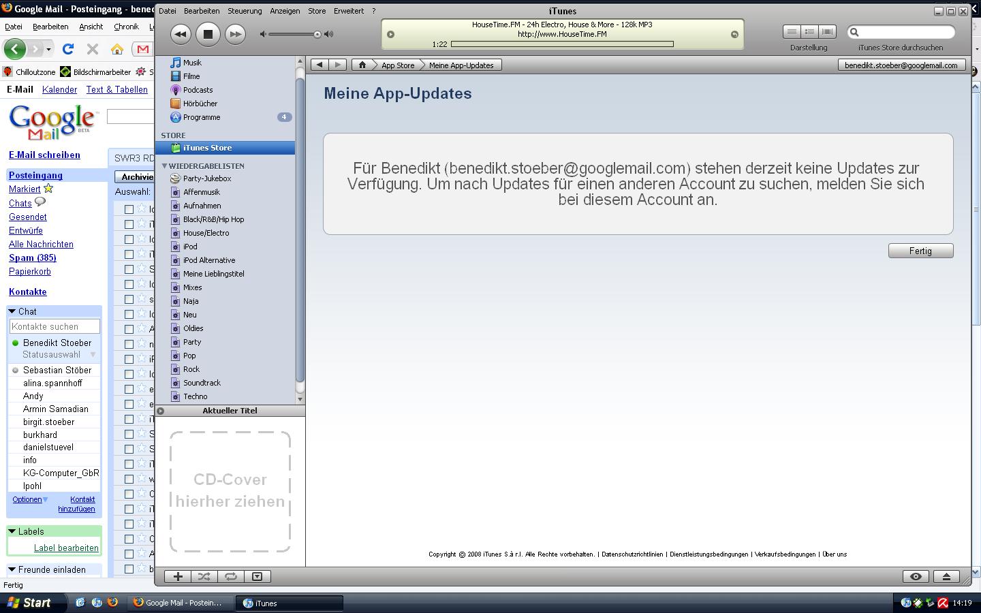Expand the Freunde einladen section
Image resolution: width=981 pixels, height=613 pixels.
coord(12,569)
